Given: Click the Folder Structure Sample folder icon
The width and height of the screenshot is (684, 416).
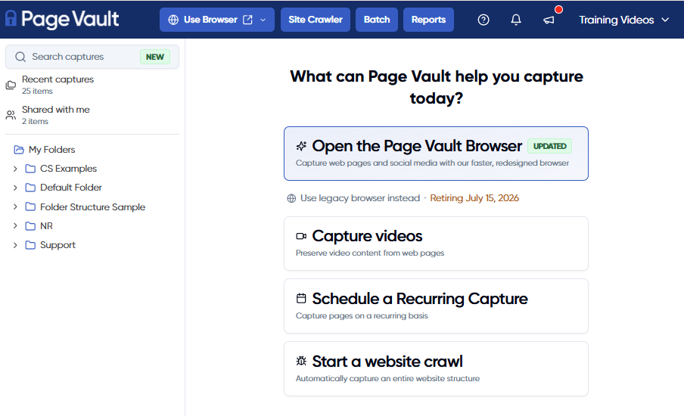Looking at the screenshot, I should (30, 206).
